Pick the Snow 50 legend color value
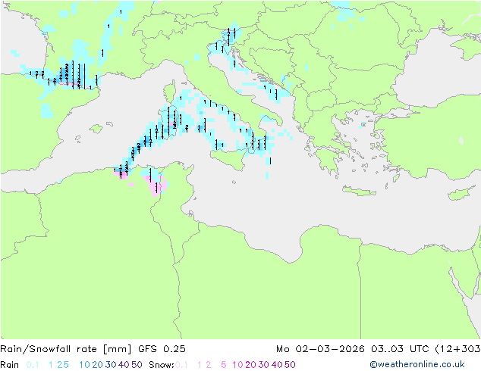Viewport: 481px width, 371px height. coord(290,365)
